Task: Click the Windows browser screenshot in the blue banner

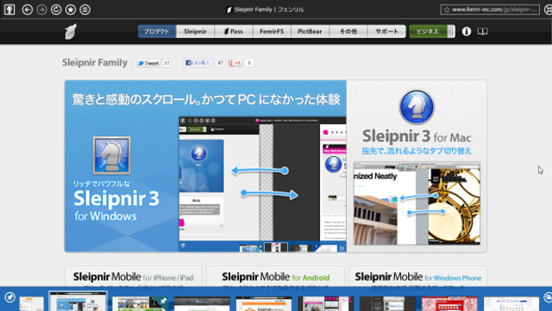Action: [262, 184]
